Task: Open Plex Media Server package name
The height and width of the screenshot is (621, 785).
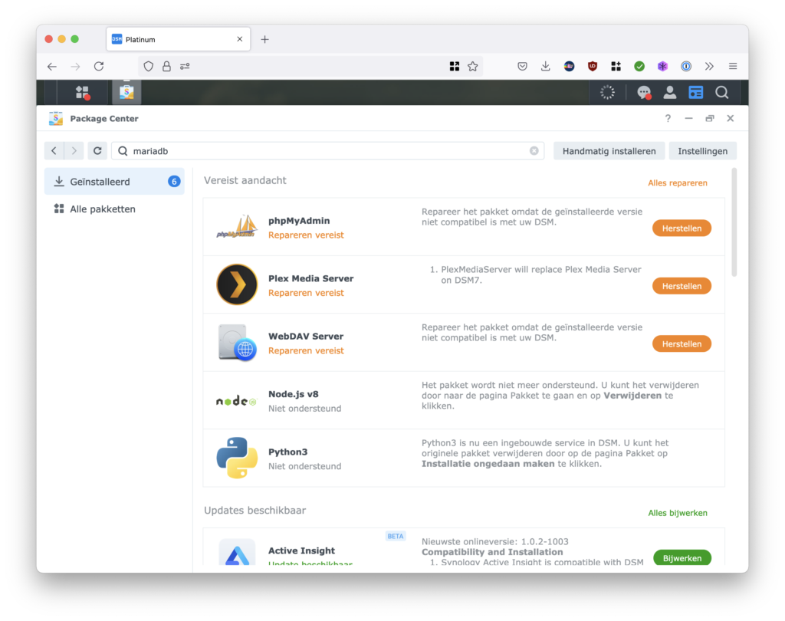Action: click(x=311, y=278)
